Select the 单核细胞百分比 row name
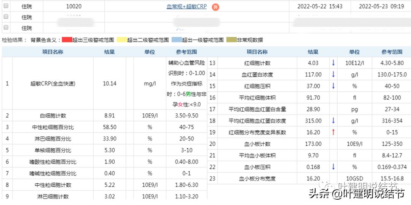Image resolution: width=411 pixels, height=205 pixels. click(x=53, y=150)
